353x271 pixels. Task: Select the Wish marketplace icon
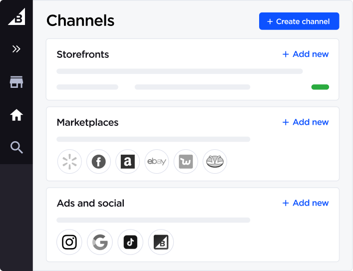pos(186,161)
